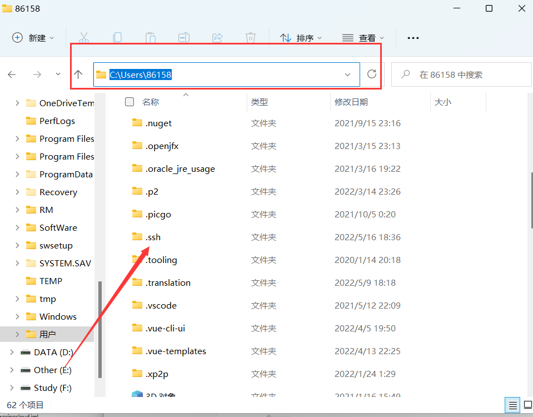Click the DATA (D:) drive icon

pos(26,353)
